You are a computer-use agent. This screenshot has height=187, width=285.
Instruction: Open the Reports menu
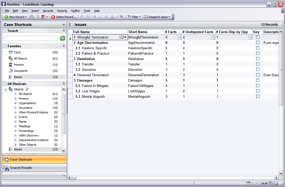[x=62, y=11]
